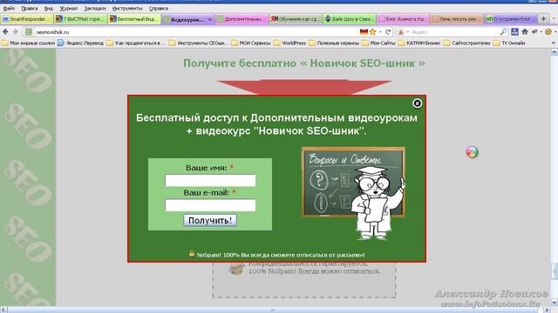This screenshot has height=313, width=558.
Task: Go back with the browser back arrow
Action: coord(5,32)
